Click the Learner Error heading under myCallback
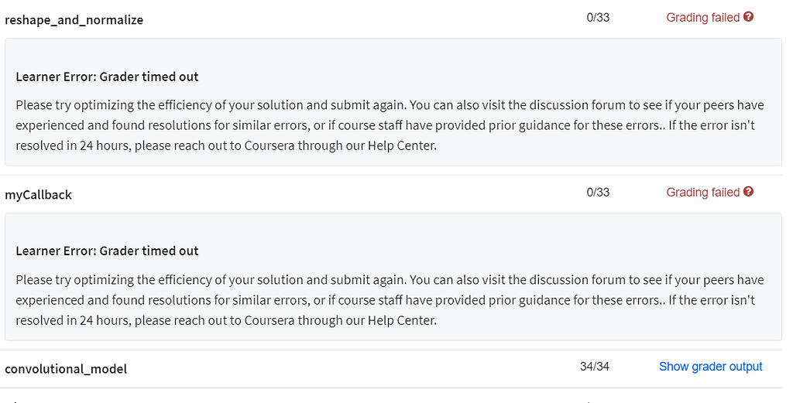The image size is (793, 403). tap(107, 251)
